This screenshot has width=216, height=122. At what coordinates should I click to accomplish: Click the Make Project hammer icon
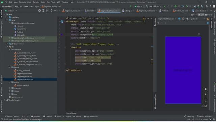tap(131, 6)
